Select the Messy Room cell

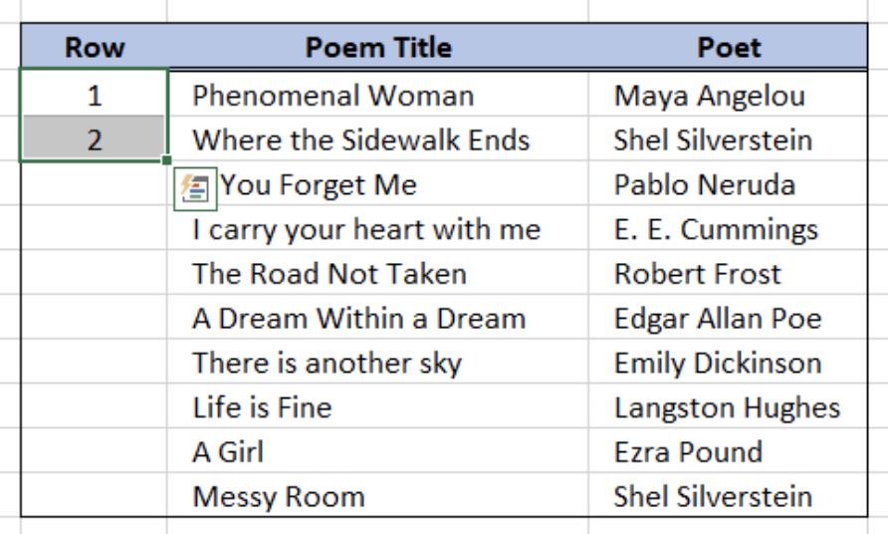tap(378, 495)
